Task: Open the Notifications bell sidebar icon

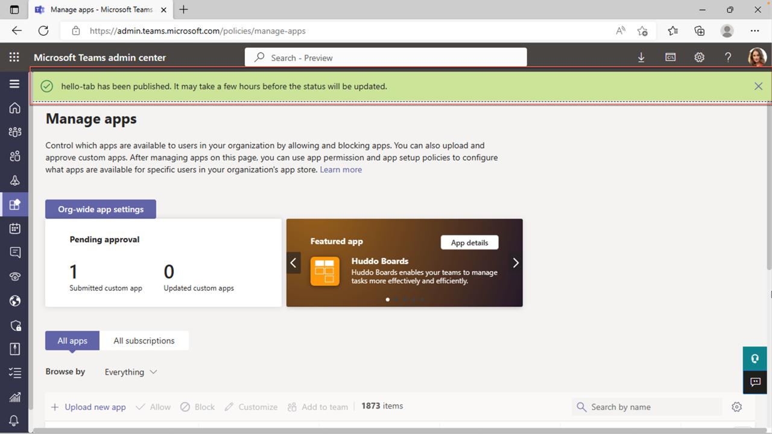Action: pos(14,420)
